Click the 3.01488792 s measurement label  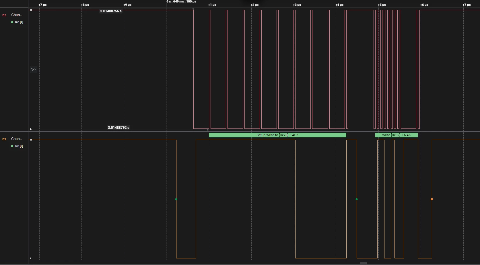point(118,128)
